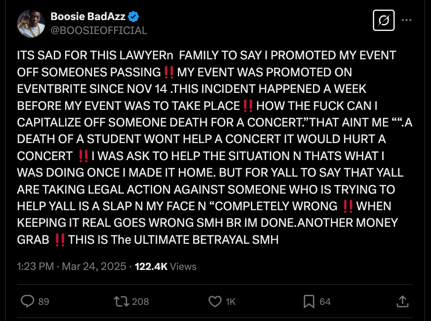Viewport: 431px width, 321px height.
Task: Bookmark this post with ribbon icon
Action: [309, 301]
